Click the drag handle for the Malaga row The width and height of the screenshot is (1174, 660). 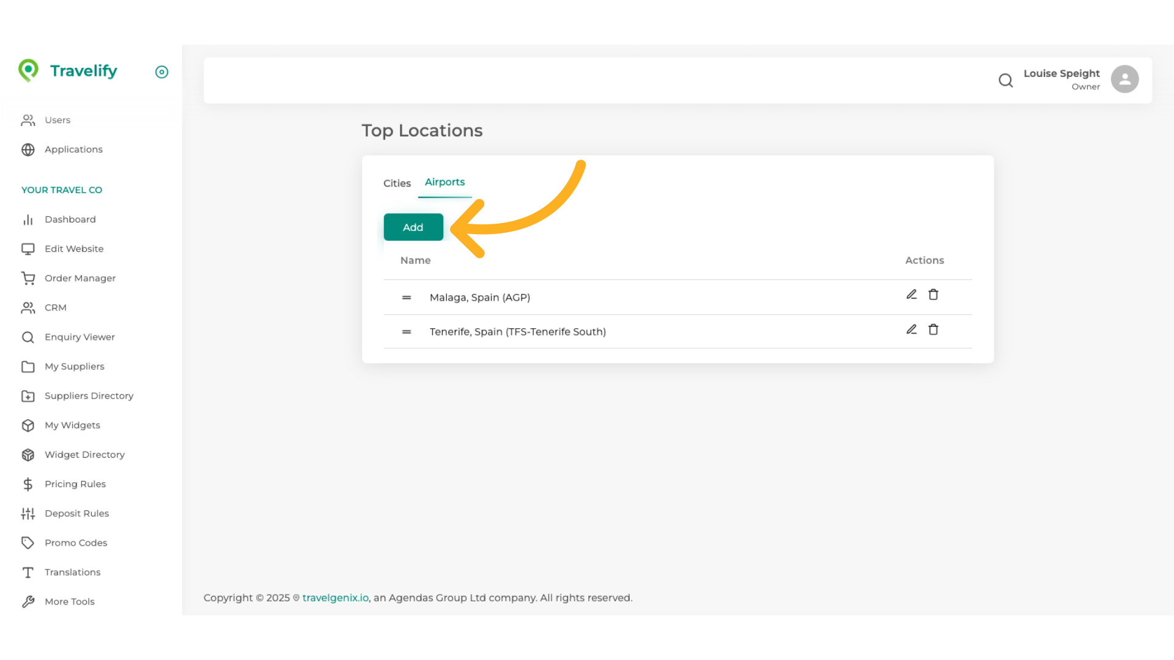point(407,298)
